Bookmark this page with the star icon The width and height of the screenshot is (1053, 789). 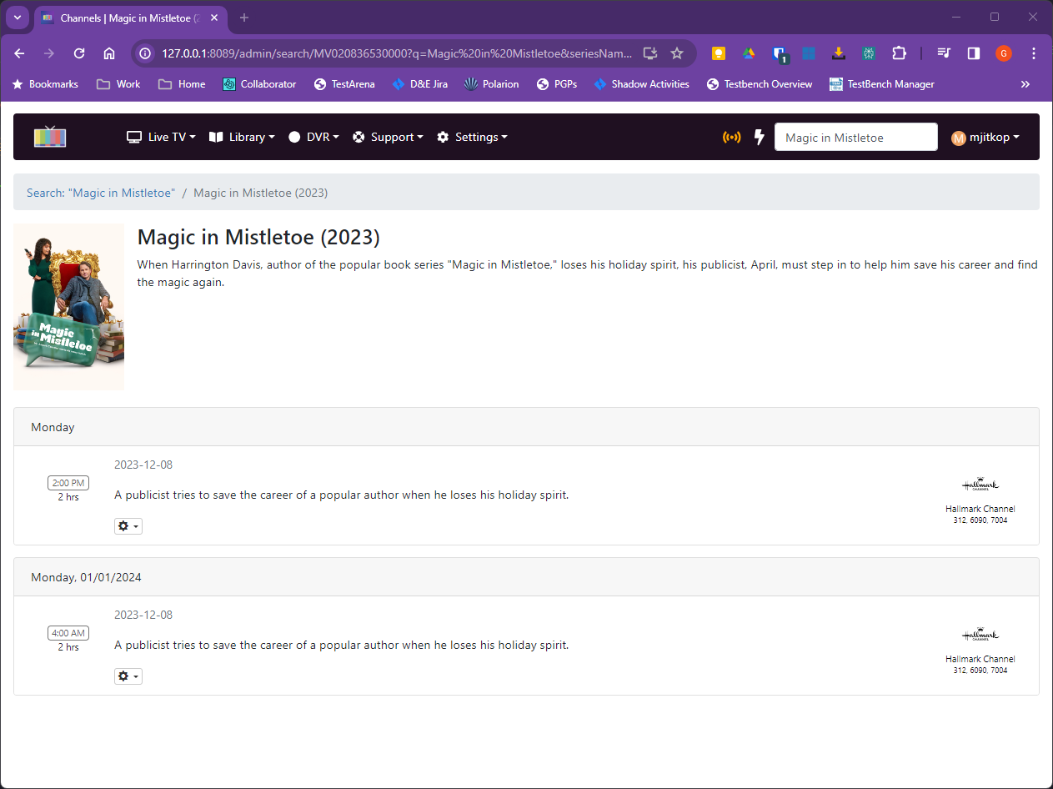(677, 53)
